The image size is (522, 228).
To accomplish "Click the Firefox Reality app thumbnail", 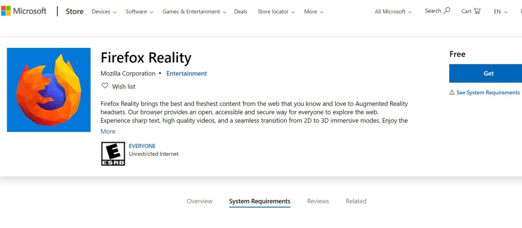I will [49, 90].
